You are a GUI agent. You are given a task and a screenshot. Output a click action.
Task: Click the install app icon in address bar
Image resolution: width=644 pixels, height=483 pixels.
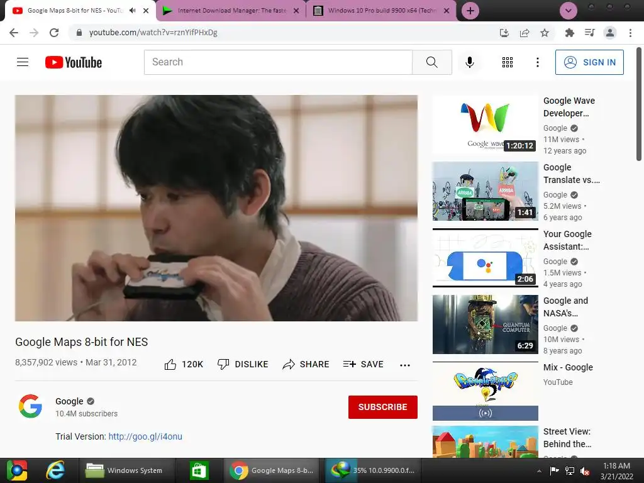[504, 33]
